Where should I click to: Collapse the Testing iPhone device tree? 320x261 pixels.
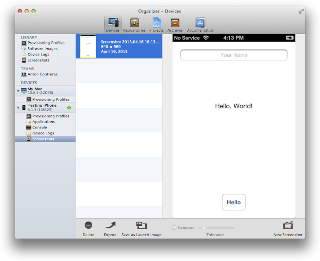coord(19,108)
